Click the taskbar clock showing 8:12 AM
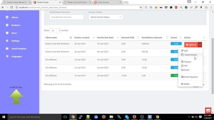214x120 pixels. click(208, 117)
